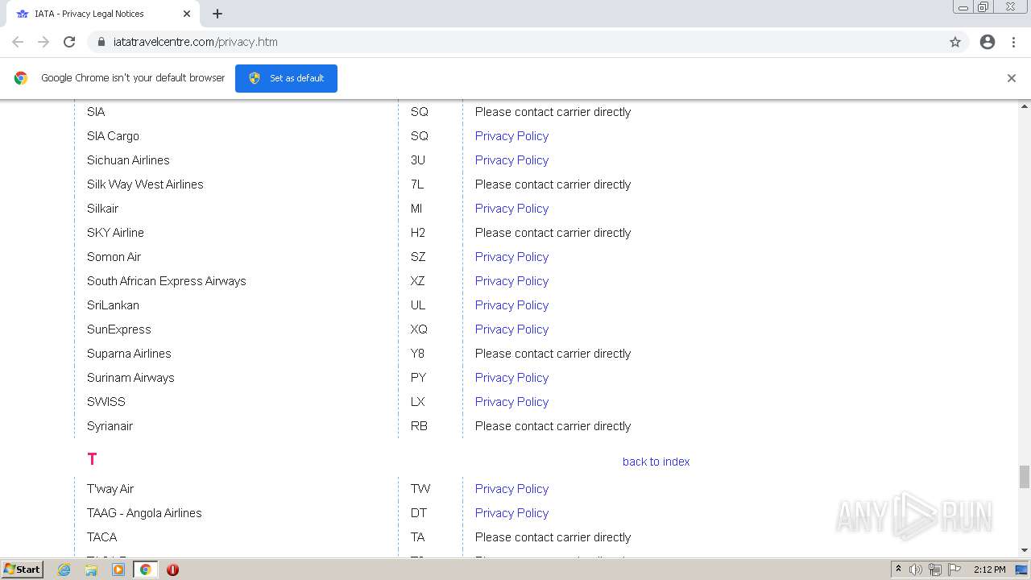1031x580 pixels.
Task: Open the Chrome three-dot menu
Action: 1014,42
